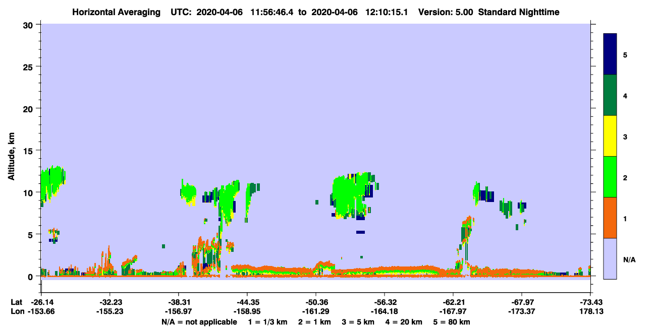Image resolution: width=656 pixels, height=336 pixels.
Task: Click the x-axis latitude value -26.14
Action: click(41, 302)
